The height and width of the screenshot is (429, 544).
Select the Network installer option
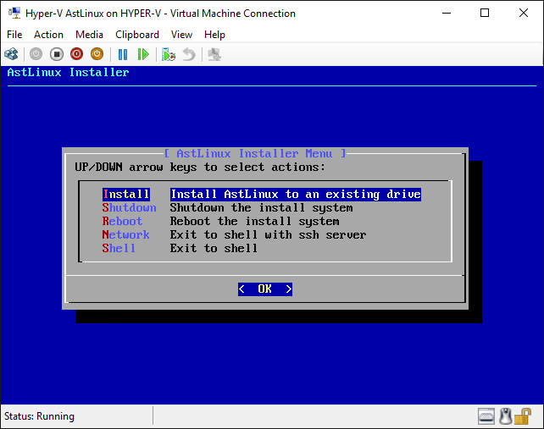tap(125, 235)
